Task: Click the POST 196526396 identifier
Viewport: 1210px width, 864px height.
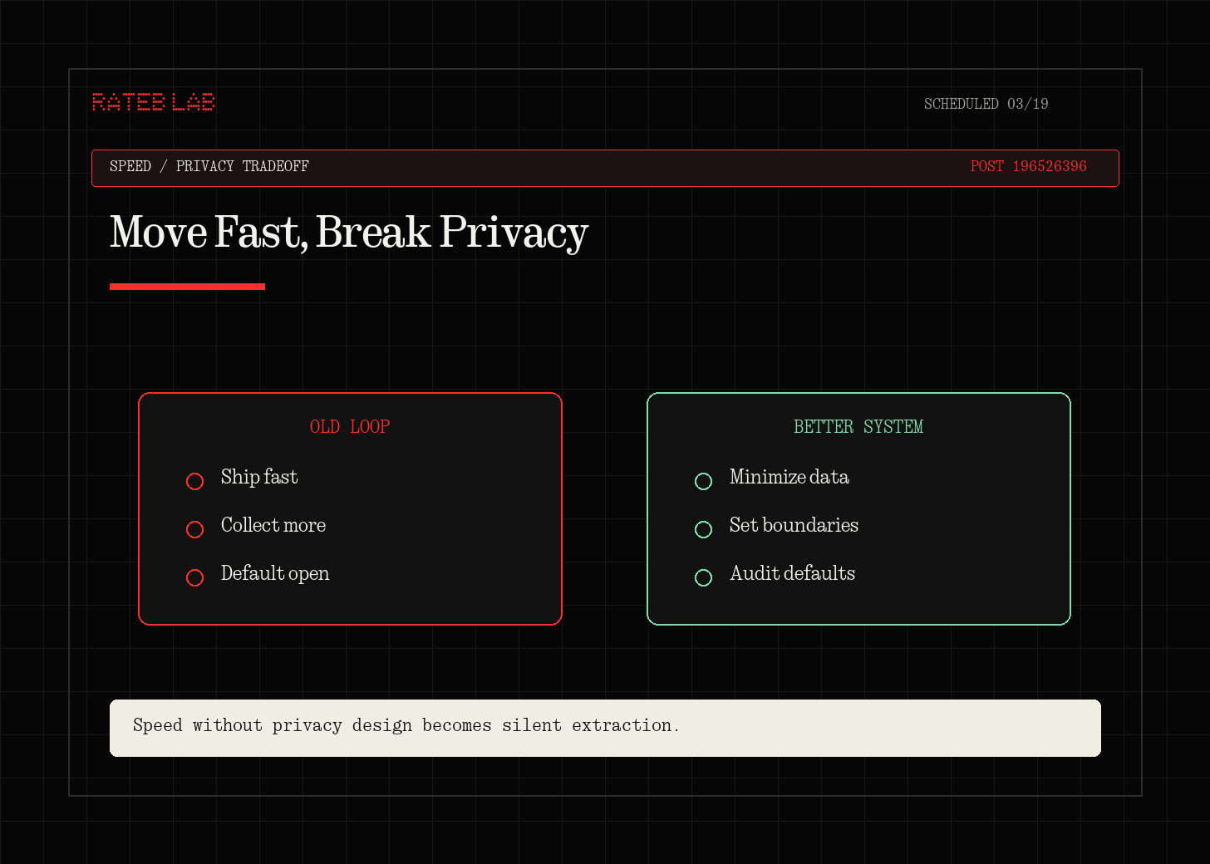Action: (x=1028, y=166)
